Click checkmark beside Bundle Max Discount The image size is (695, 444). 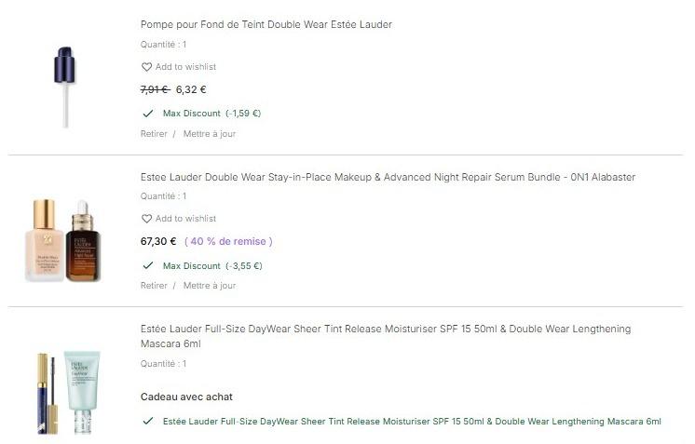[147, 265]
